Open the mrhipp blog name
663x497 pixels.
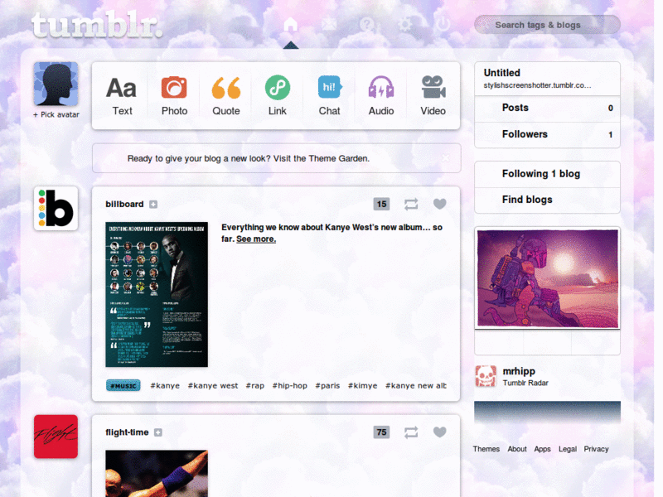click(x=519, y=371)
